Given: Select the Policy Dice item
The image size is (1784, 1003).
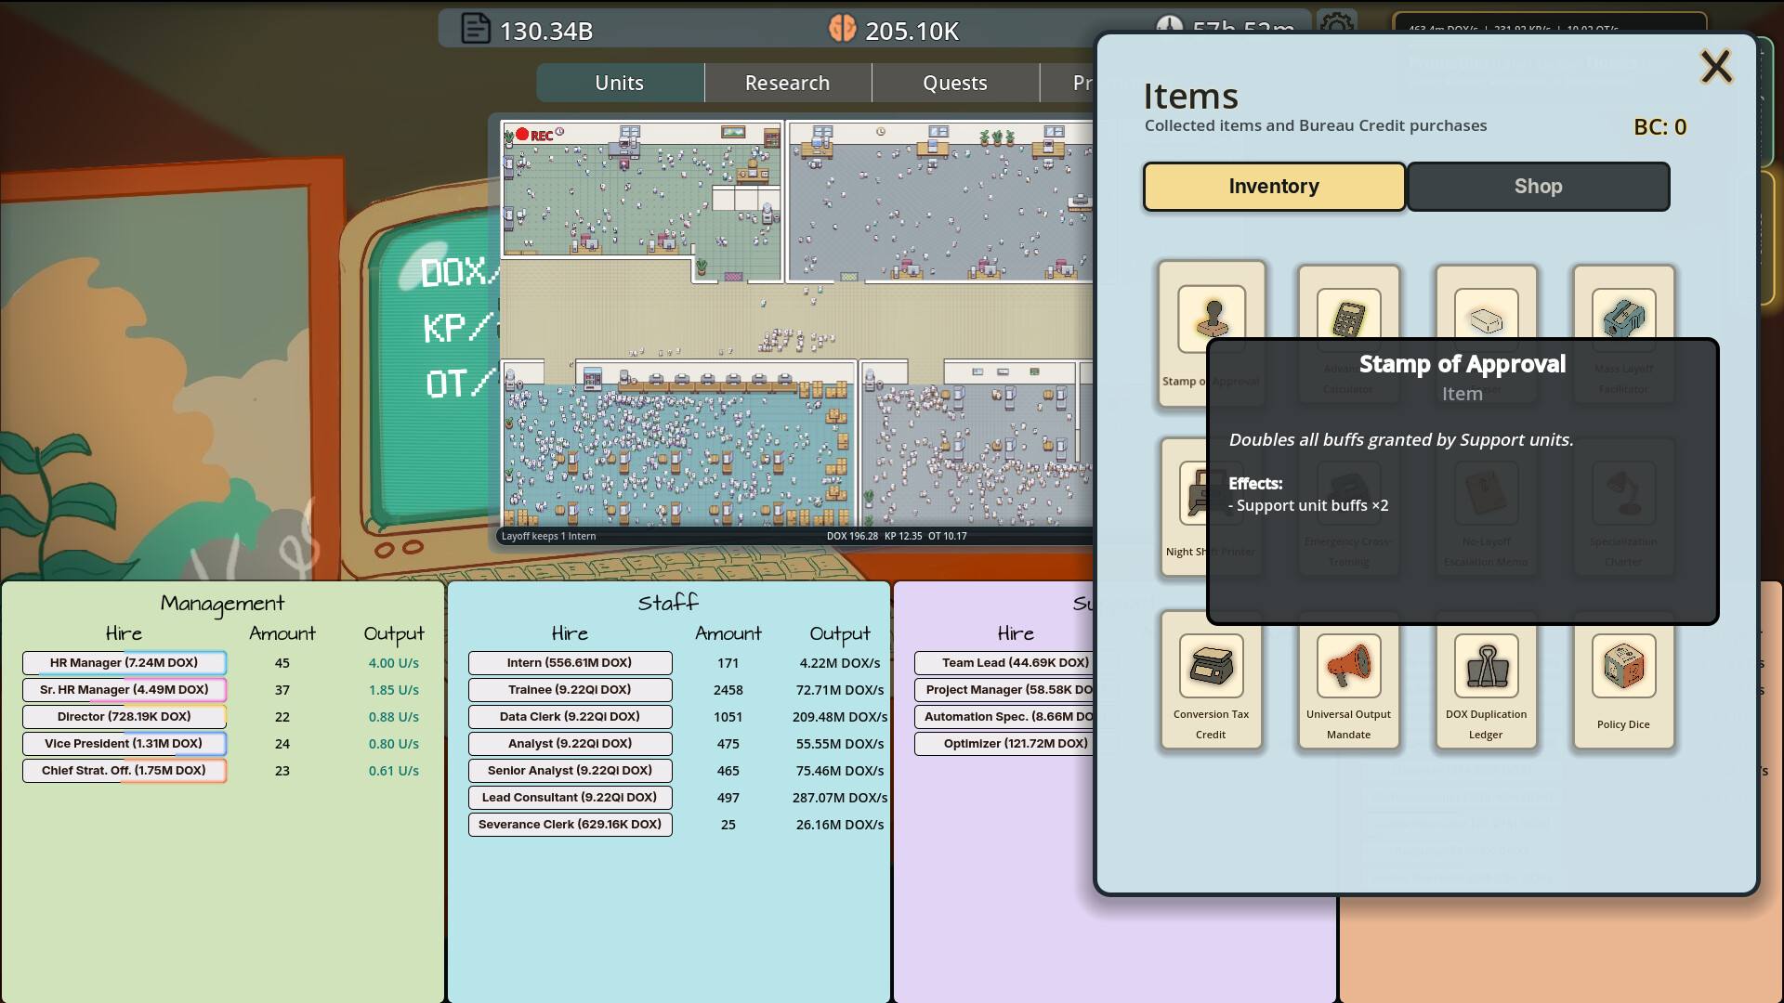Looking at the screenshot, I should pos(1623,680).
